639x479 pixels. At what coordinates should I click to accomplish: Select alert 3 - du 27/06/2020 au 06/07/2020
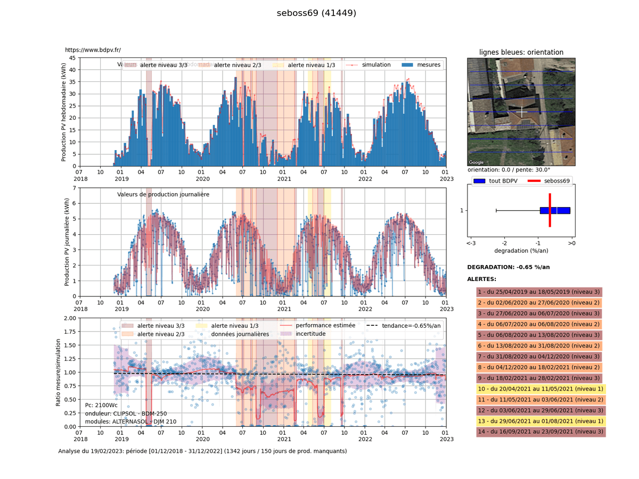point(539,313)
